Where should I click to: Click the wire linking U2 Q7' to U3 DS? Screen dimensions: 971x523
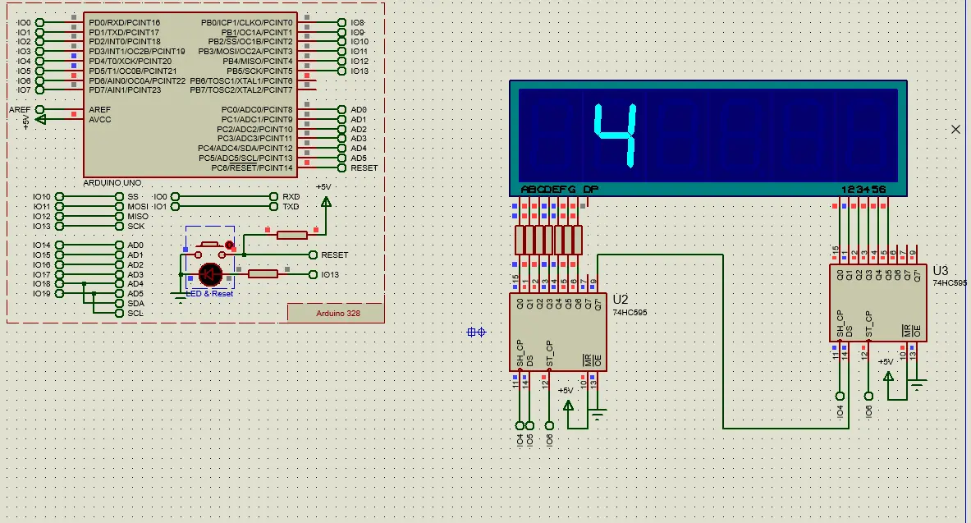(723, 341)
